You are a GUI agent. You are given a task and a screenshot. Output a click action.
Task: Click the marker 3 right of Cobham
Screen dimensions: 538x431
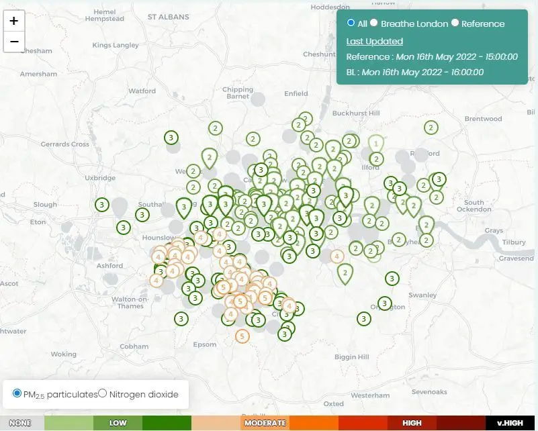click(x=181, y=319)
